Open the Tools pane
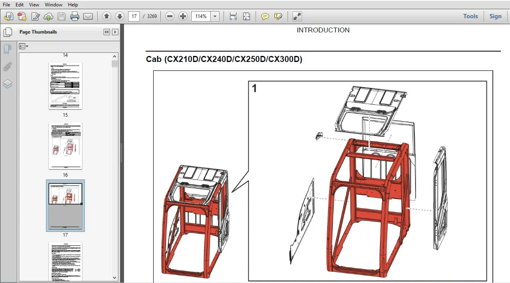Screen dimensions: 510x283 470,16
